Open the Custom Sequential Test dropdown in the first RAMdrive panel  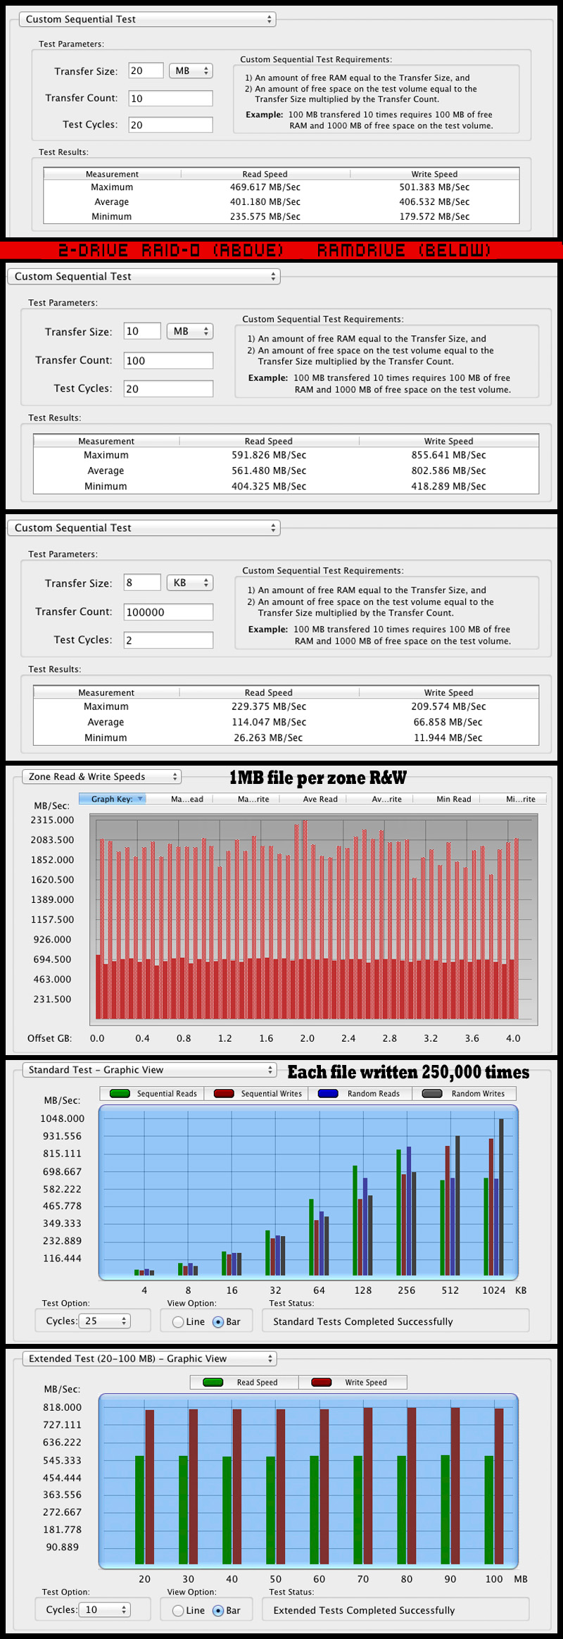[x=144, y=276]
